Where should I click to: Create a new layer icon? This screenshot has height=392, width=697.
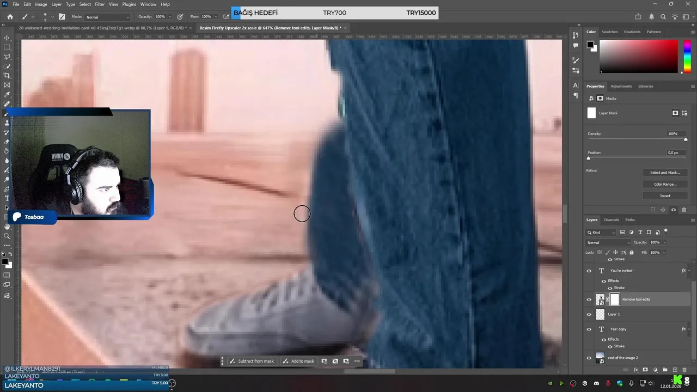coord(675,370)
